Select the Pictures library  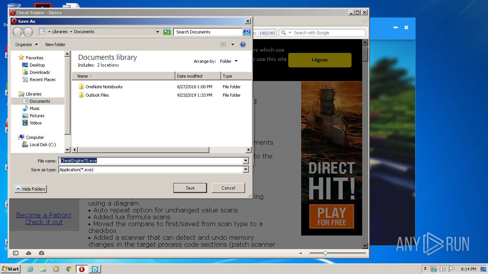(x=37, y=116)
